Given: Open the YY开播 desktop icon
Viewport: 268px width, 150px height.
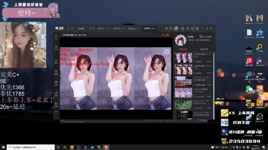Looking at the screenshot, I should click(260, 48).
